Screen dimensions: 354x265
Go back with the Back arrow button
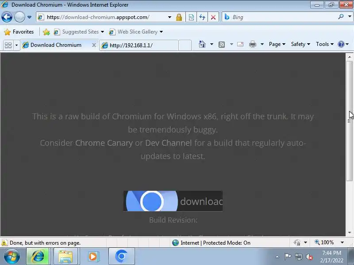pyautogui.click(x=7, y=17)
